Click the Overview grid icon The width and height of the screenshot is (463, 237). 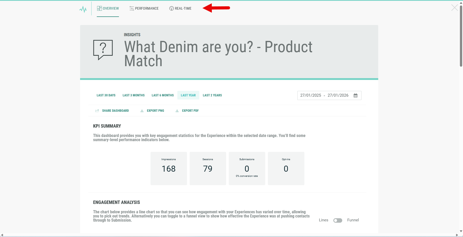tap(99, 8)
